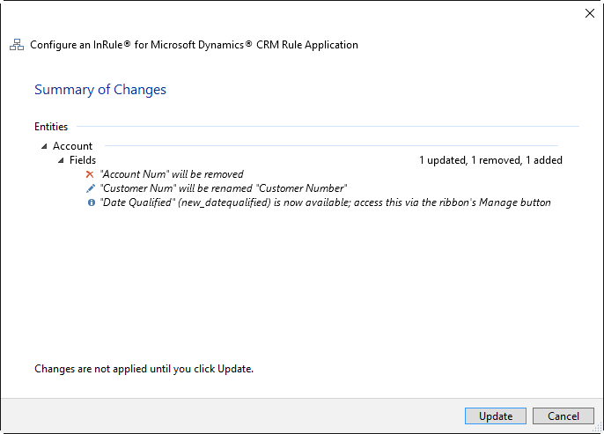Click the dialog title 'Configure an InRule...' text
The height and width of the screenshot is (434, 604).
coord(194,45)
